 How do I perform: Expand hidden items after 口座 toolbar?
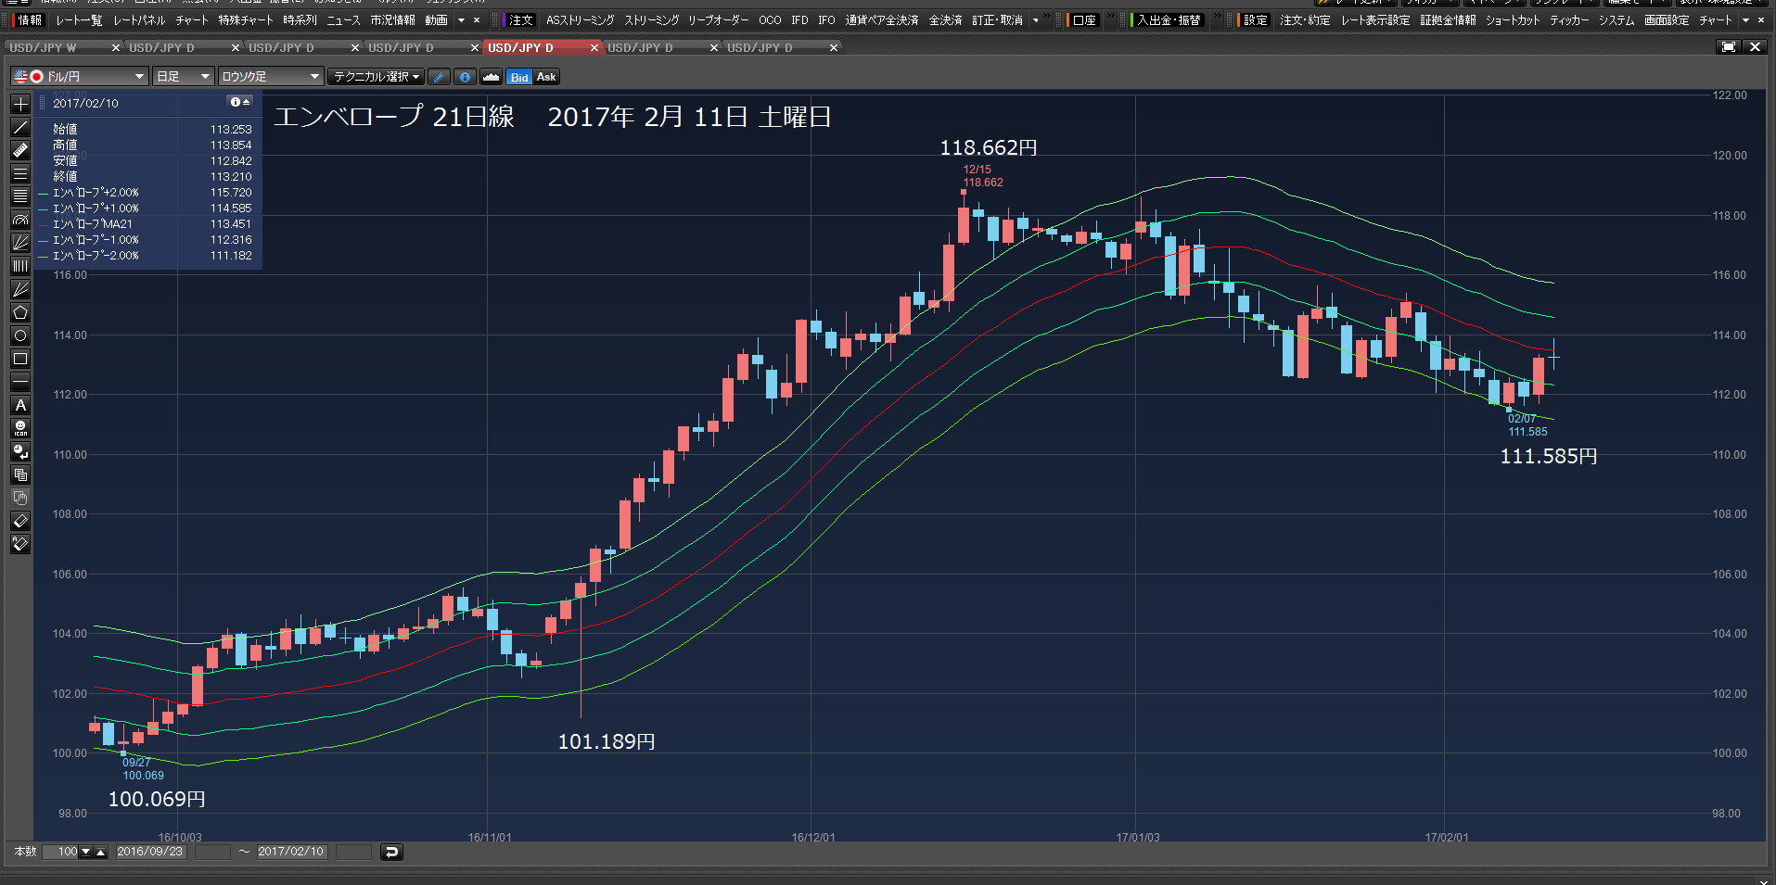(1110, 18)
